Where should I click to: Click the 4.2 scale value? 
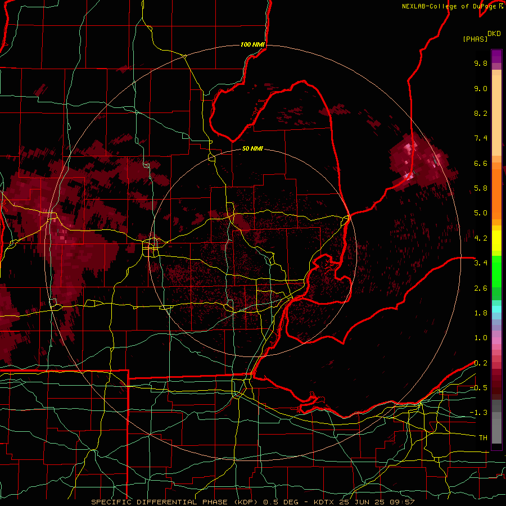(x=481, y=238)
